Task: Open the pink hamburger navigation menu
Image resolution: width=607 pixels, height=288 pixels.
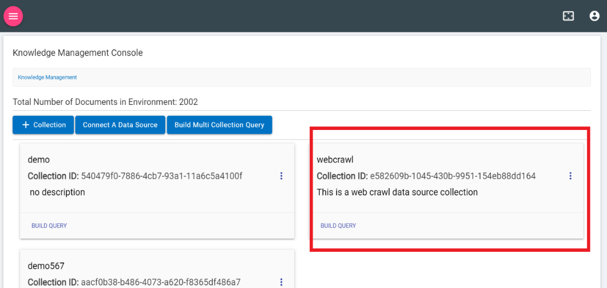Action: [13, 16]
